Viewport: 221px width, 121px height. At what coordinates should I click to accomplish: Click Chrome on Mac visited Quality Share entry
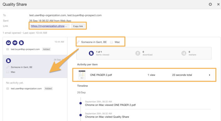click(x=107, y=117)
